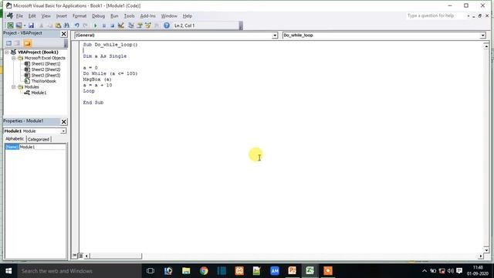
Task: Run the macro with the green play icon
Action: coord(96,25)
